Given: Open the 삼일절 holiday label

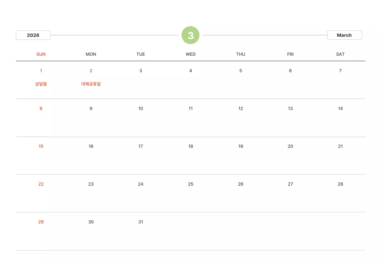Looking at the screenshot, I should pos(41,84).
